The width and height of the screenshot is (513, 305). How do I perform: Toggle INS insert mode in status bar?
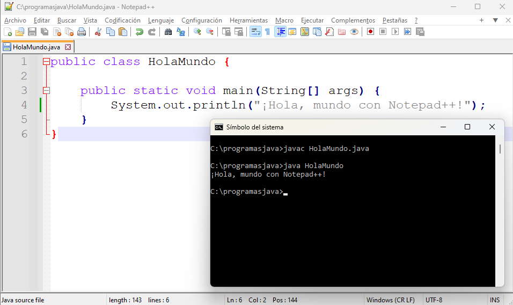pyautogui.click(x=495, y=300)
